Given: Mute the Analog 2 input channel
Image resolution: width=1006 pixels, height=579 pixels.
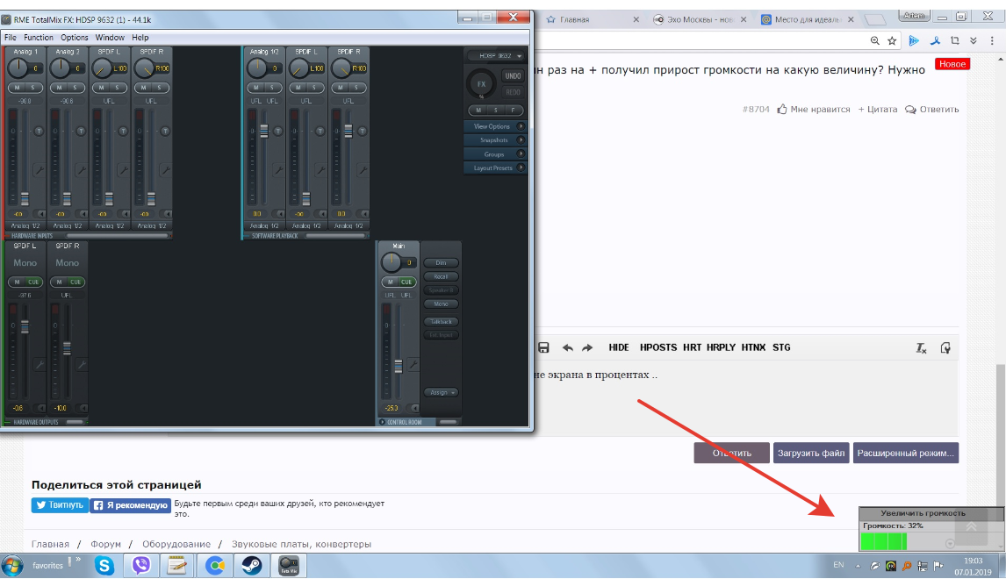Looking at the screenshot, I should point(59,88).
